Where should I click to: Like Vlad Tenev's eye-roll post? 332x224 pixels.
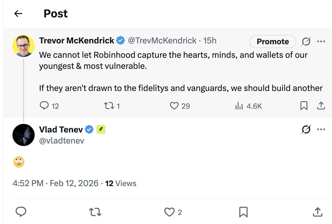click(x=169, y=212)
